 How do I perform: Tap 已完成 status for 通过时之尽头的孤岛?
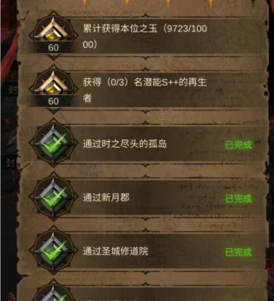[238, 145]
